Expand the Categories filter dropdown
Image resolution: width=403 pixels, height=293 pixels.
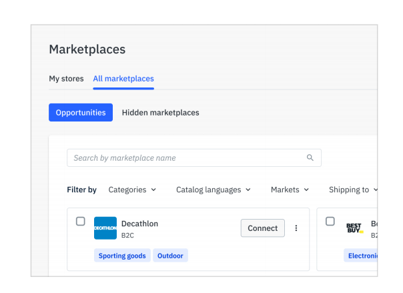[132, 190]
